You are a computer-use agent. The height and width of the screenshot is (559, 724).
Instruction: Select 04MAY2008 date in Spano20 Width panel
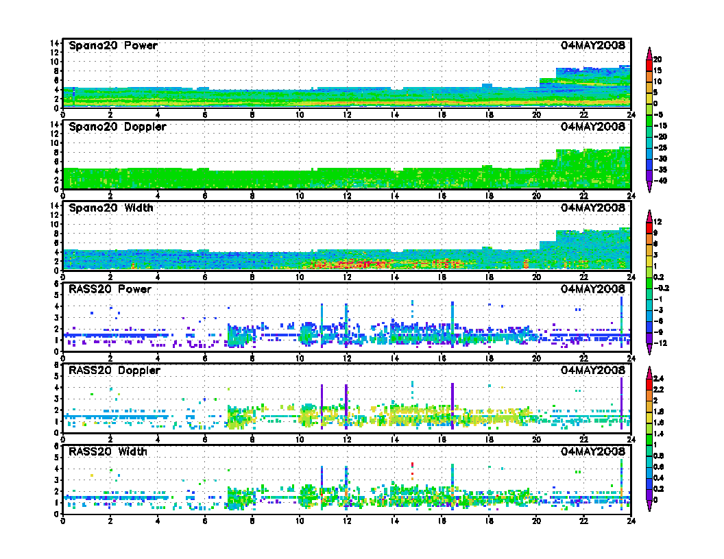click(x=593, y=208)
